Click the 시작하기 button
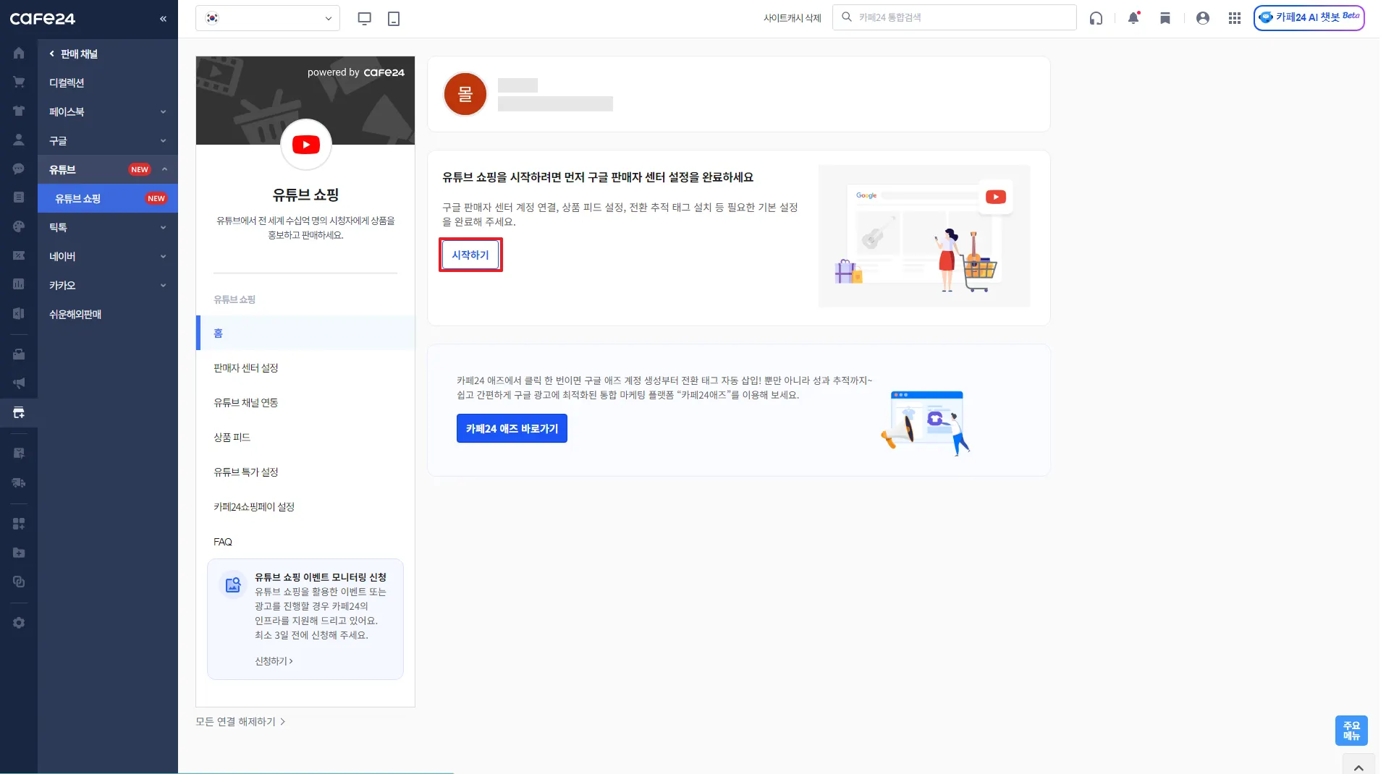 point(470,255)
